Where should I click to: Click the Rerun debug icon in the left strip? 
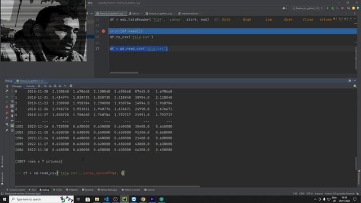point(7,86)
